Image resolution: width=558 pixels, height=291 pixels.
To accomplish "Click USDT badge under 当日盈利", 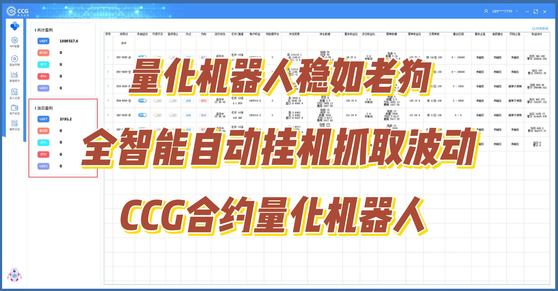I will point(43,119).
